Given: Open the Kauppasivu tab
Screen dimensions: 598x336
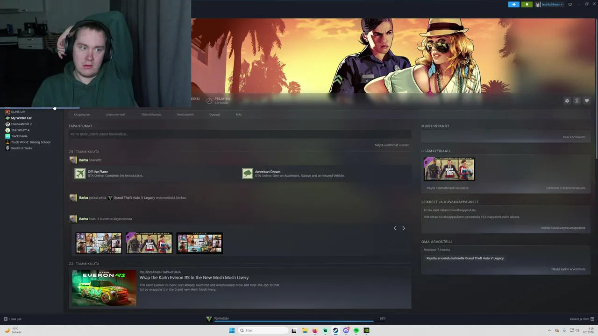Looking at the screenshot, I should point(82,114).
